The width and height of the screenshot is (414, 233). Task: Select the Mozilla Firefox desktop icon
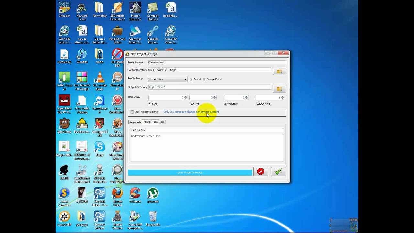pyautogui.click(x=117, y=197)
